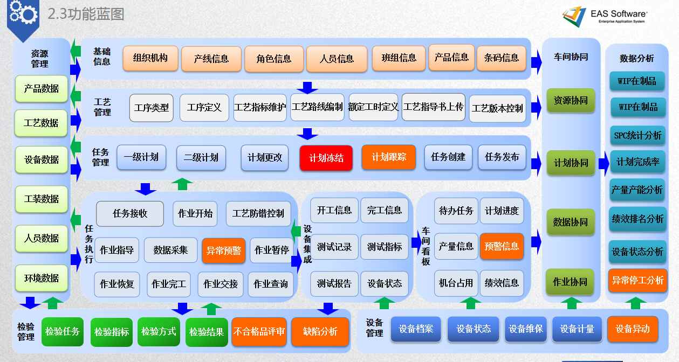Select the 作业查询 box
The height and width of the screenshot is (362, 679).
(271, 284)
